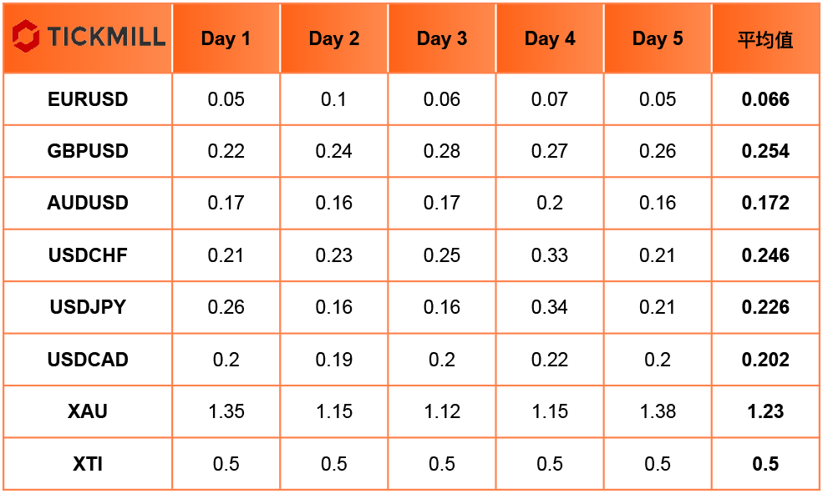Click the AUDUSD row label

[x=88, y=204]
